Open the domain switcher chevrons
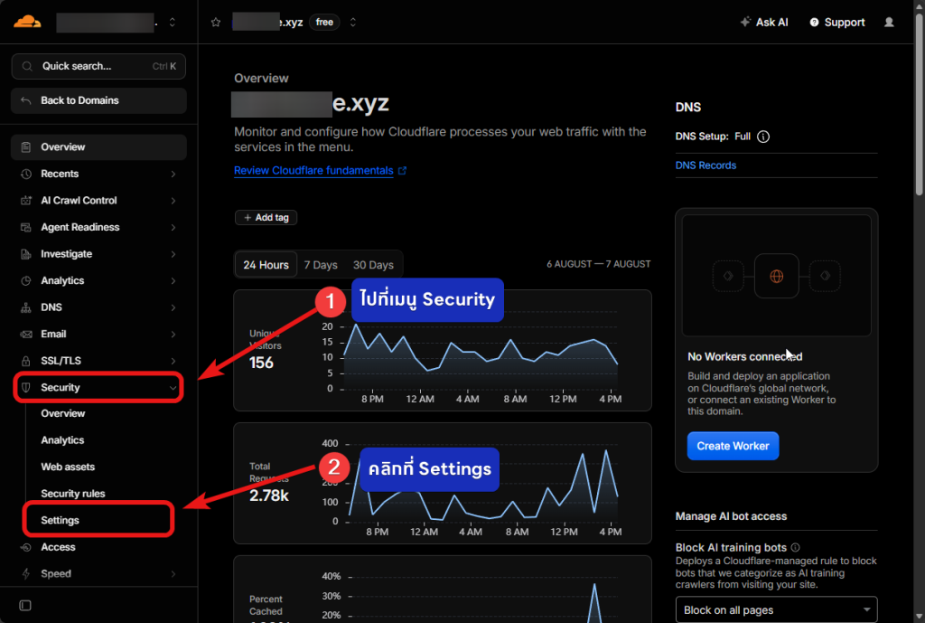 [353, 23]
